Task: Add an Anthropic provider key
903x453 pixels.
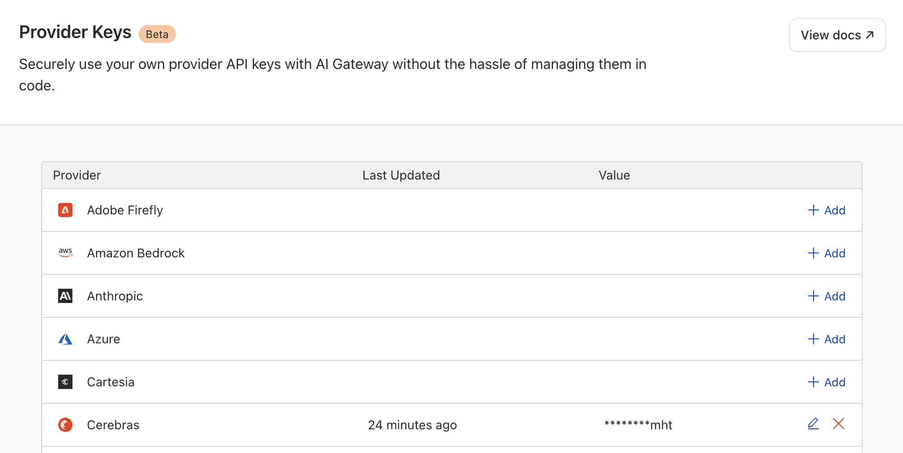Action: 826,296
